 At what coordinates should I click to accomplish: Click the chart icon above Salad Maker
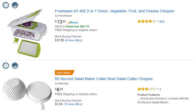[x=15, y=66]
